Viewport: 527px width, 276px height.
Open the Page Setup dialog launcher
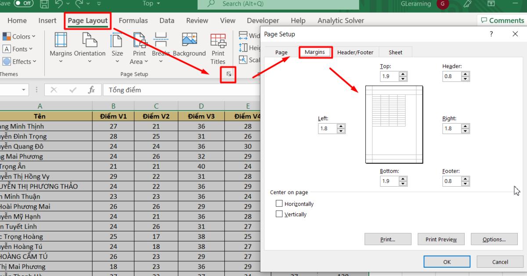click(229, 74)
